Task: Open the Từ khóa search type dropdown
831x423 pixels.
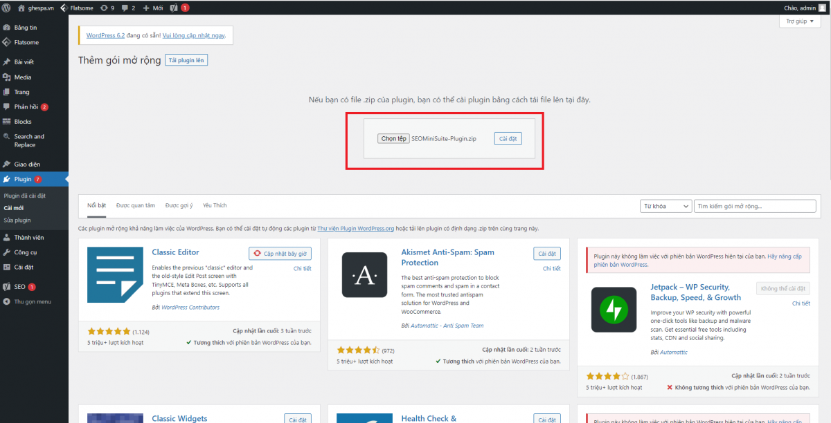Action: click(x=665, y=206)
